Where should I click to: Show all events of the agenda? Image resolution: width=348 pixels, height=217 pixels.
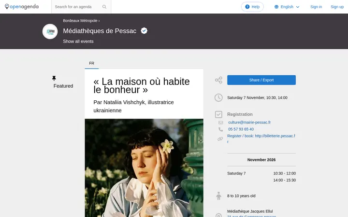tap(78, 41)
